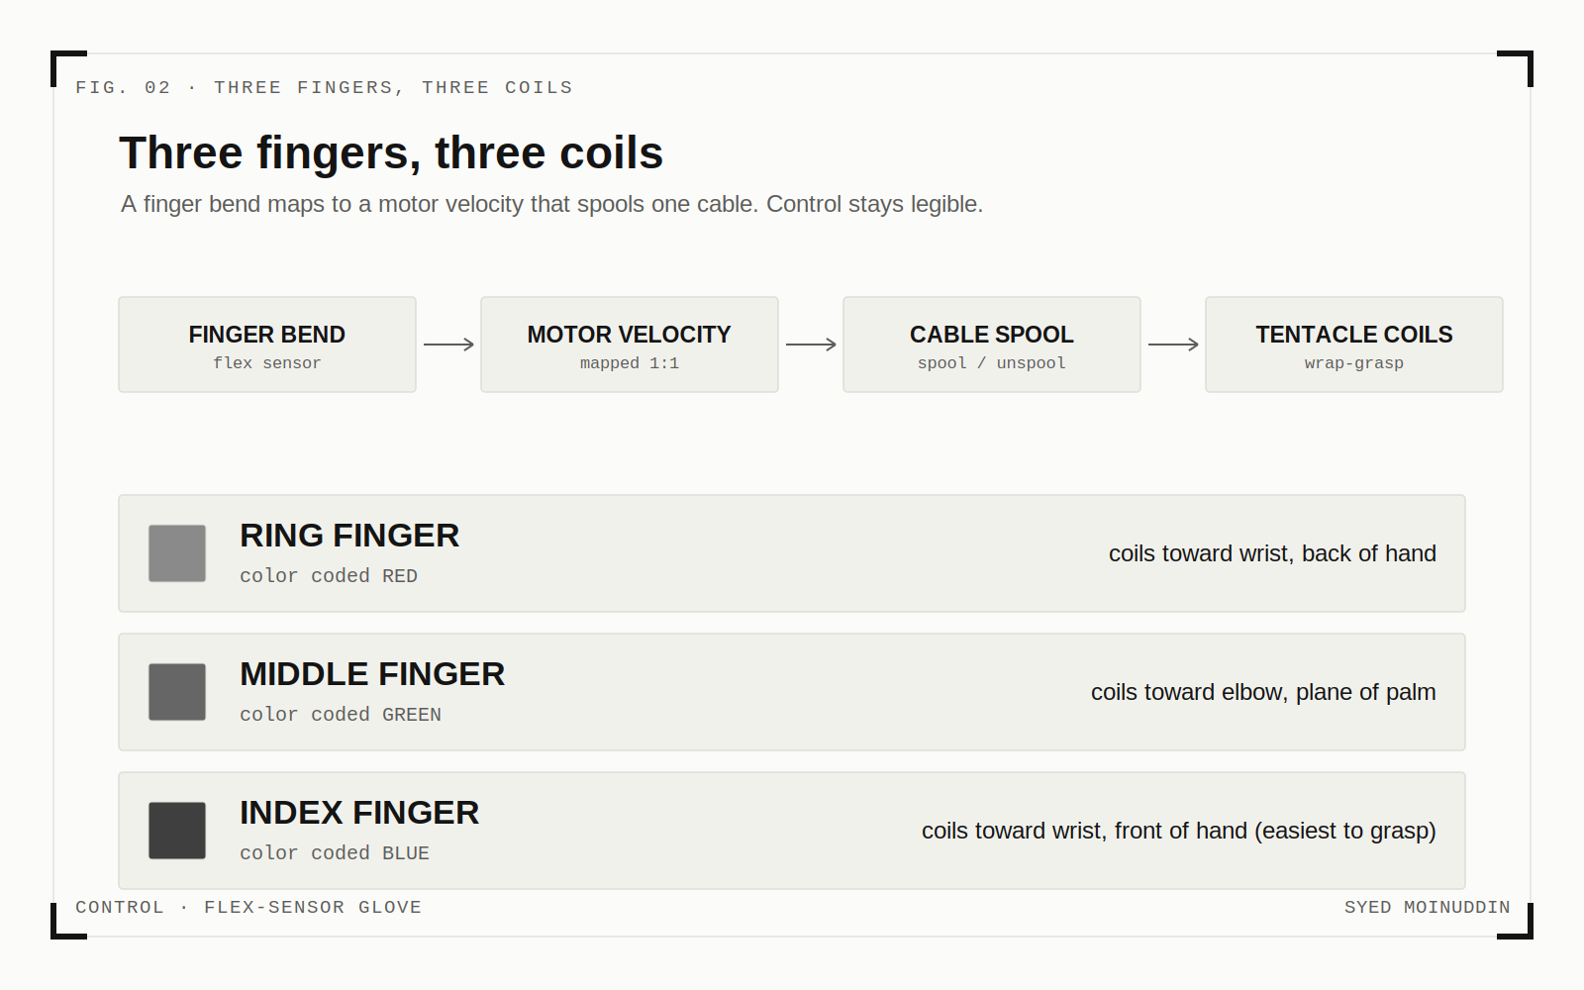Select the TENTACLE COILS flow box
The width and height of the screenshot is (1584, 990).
click(1354, 345)
